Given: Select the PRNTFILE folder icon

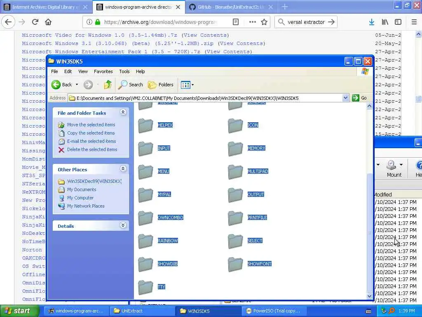Looking at the screenshot, I should click(235, 218).
